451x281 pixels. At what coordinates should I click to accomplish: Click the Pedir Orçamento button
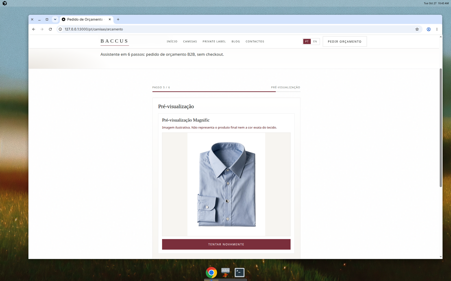point(345,41)
